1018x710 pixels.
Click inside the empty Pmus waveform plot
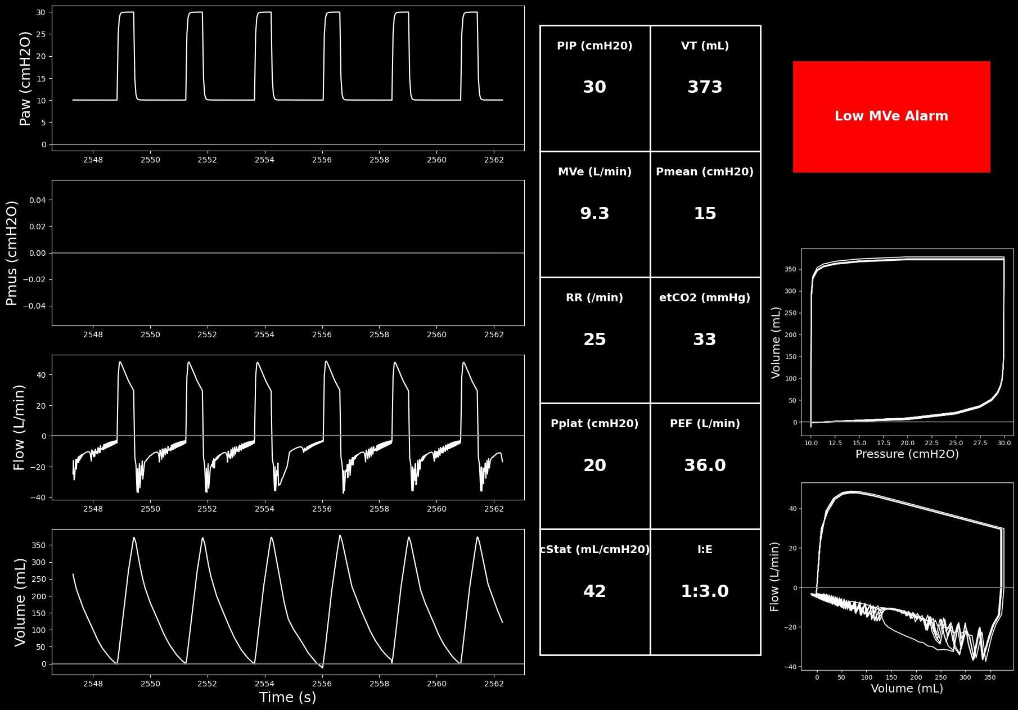click(288, 253)
